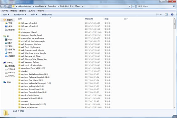Open the Help question mark icon
The height and width of the screenshot is (118, 177).
click(x=172, y=14)
